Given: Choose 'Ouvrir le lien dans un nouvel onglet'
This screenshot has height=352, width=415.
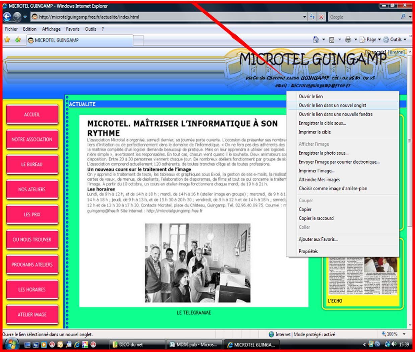Looking at the screenshot, I should pyautogui.click(x=343, y=105).
